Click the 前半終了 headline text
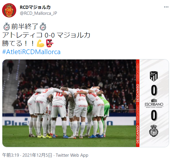Viewport: 172px width, 160px height. (x=25, y=27)
